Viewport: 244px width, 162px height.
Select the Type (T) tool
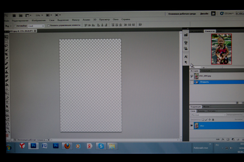[7, 103]
